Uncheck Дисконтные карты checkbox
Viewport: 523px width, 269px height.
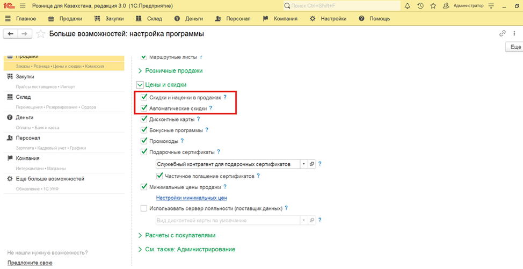pyautogui.click(x=144, y=119)
